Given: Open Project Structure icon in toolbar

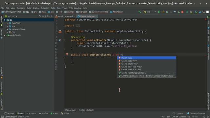Looking at the screenshot, I should tap(200, 12).
